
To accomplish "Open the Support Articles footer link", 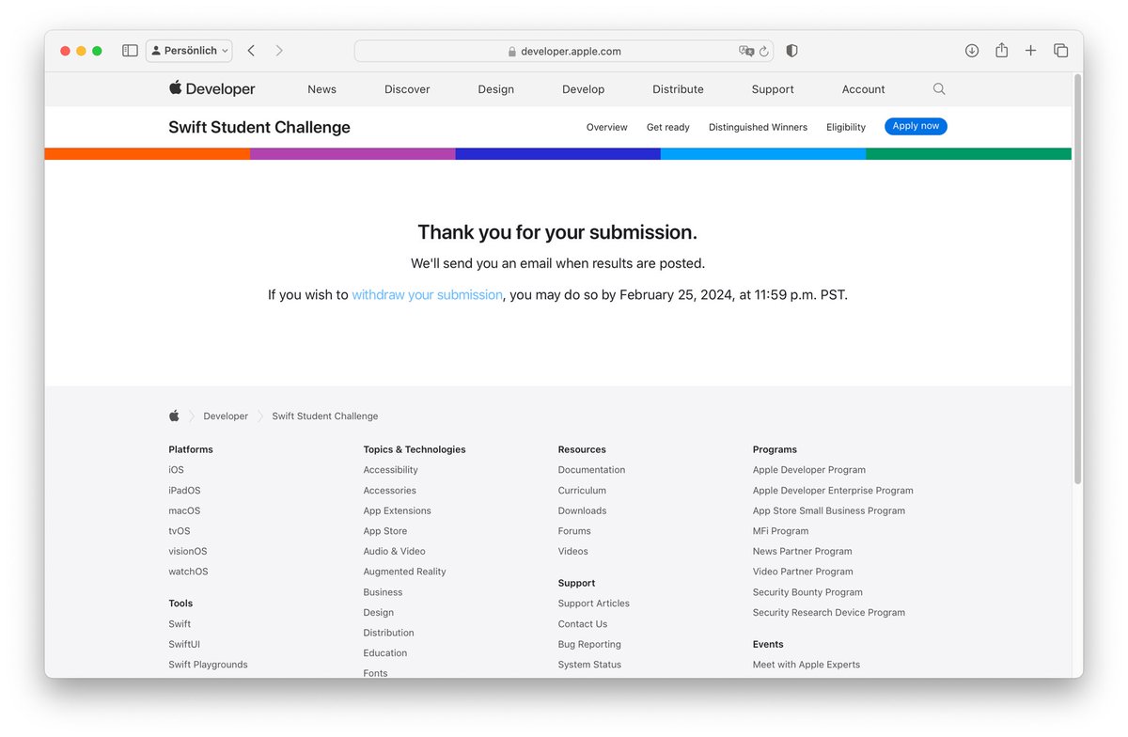I will (x=594, y=604).
